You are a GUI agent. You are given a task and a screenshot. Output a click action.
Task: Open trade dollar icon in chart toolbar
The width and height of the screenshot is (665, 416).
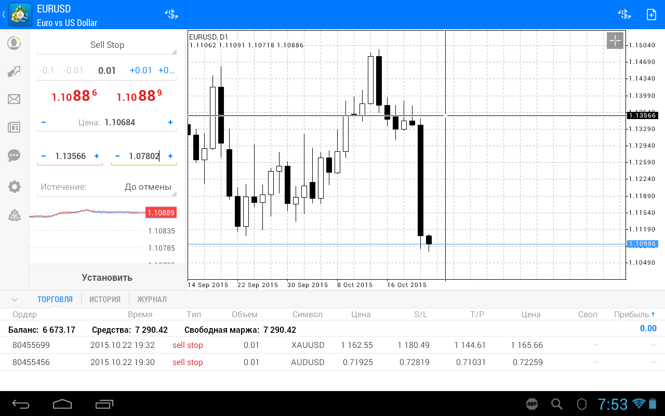coord(624,14)
